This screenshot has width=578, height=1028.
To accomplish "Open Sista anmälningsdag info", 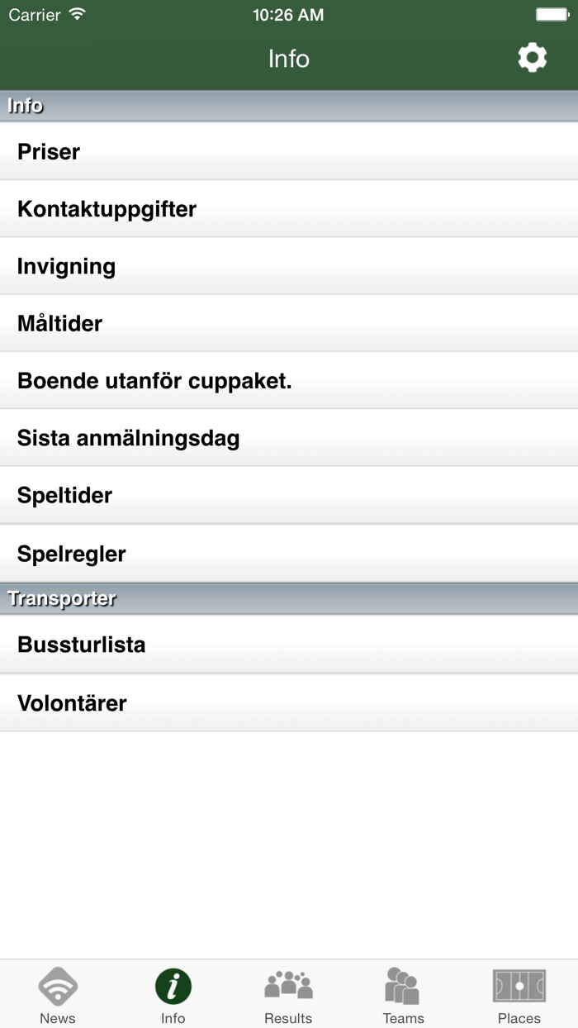I will pos(289,438).
